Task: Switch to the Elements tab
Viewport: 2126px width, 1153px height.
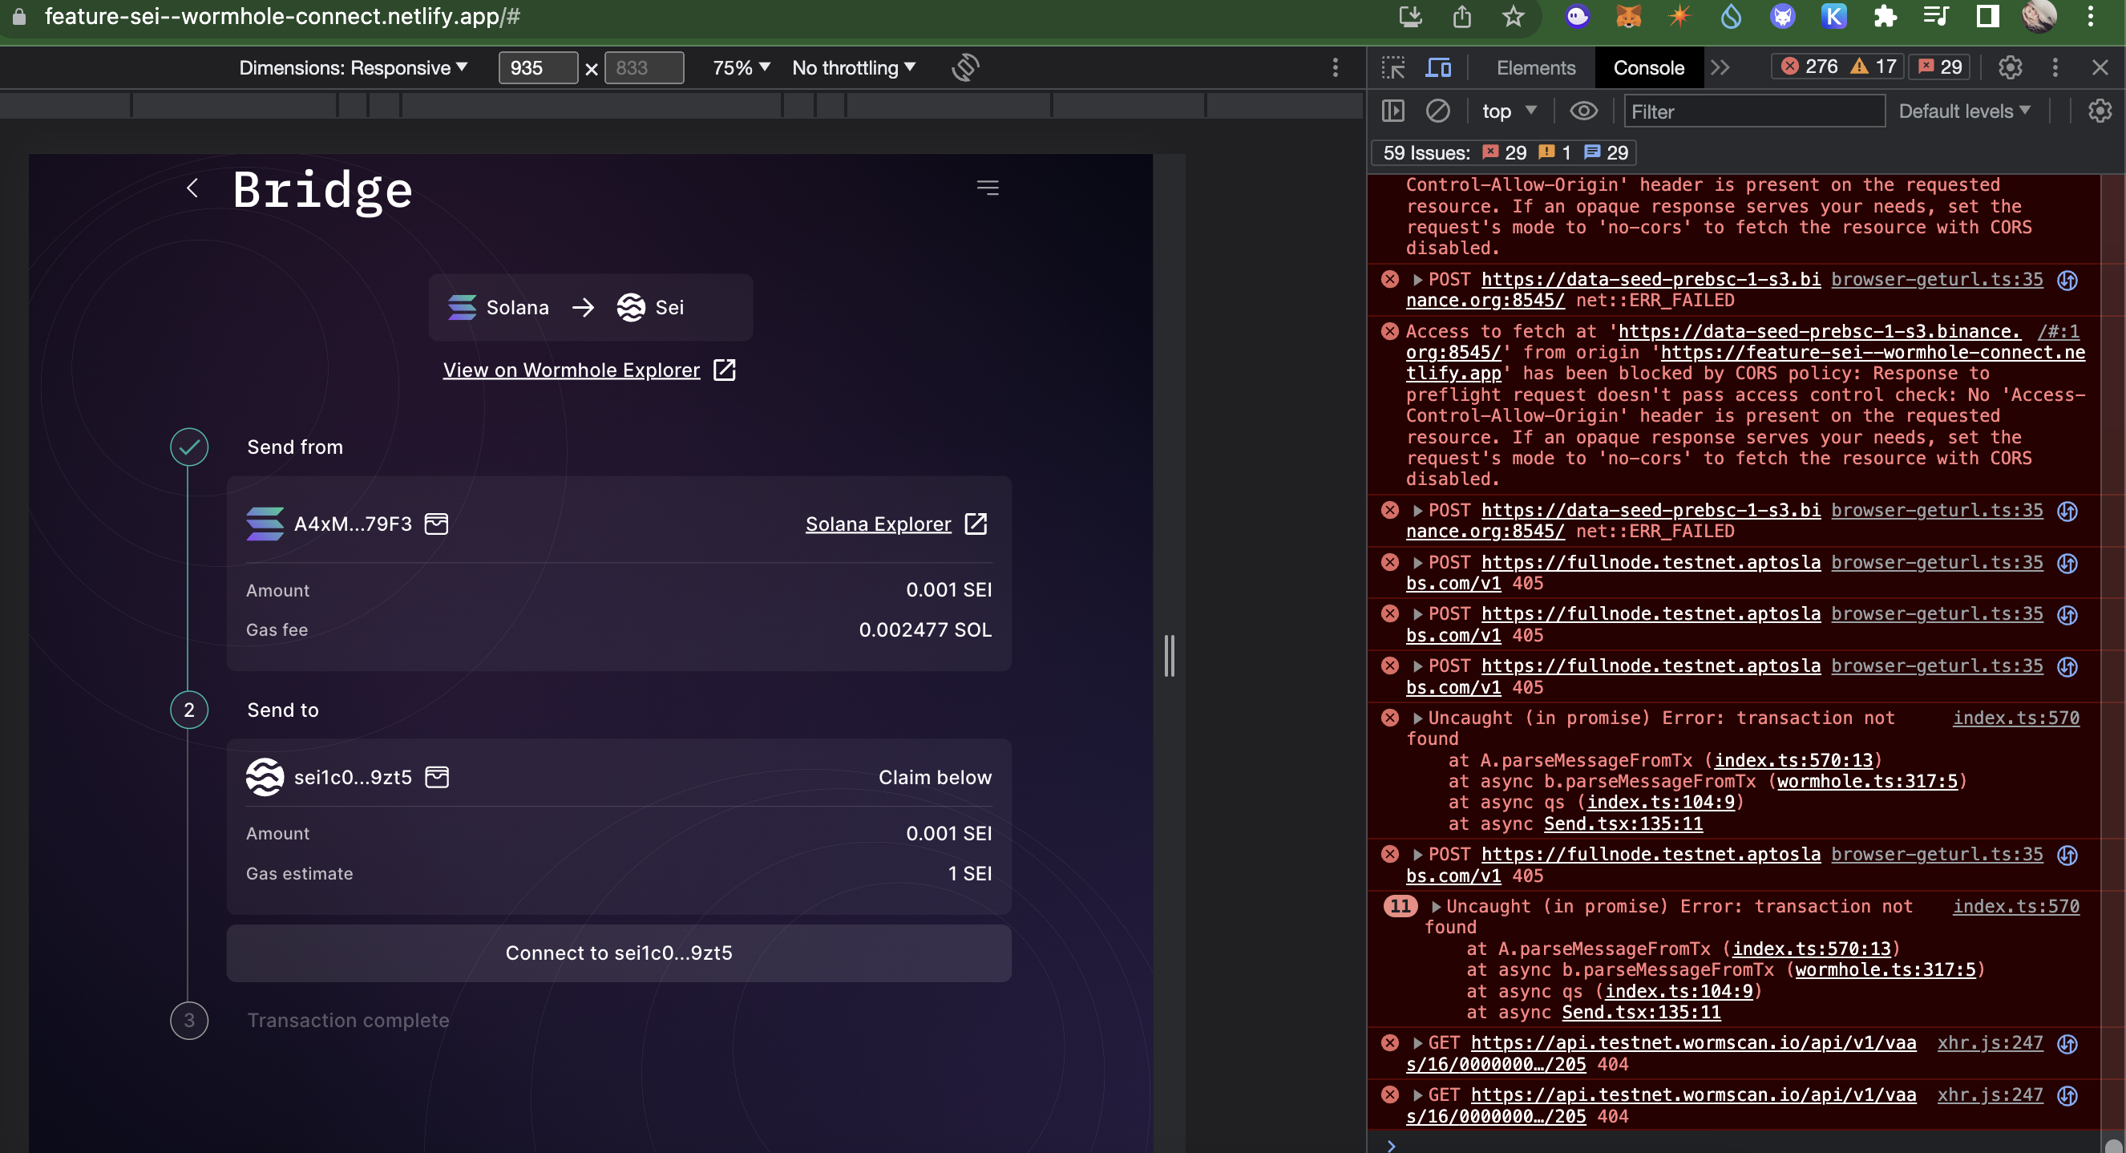Action: pyautogui.click(x=1534, y=67)
